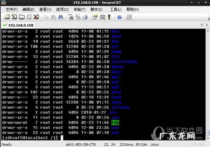Click the lost+found directory name
This screenshot has width=210, height=147.
click(x=124, y=62)
